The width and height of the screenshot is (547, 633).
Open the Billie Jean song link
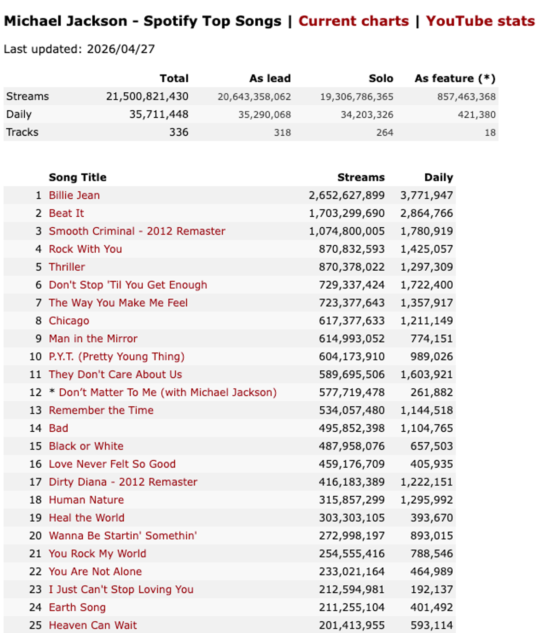(74, 195)
